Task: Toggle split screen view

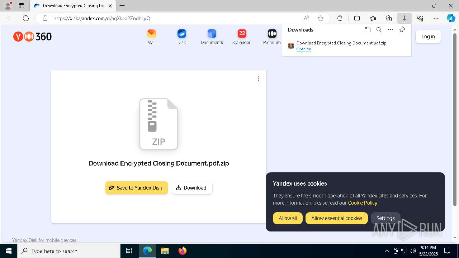Action: coord(357,18)
